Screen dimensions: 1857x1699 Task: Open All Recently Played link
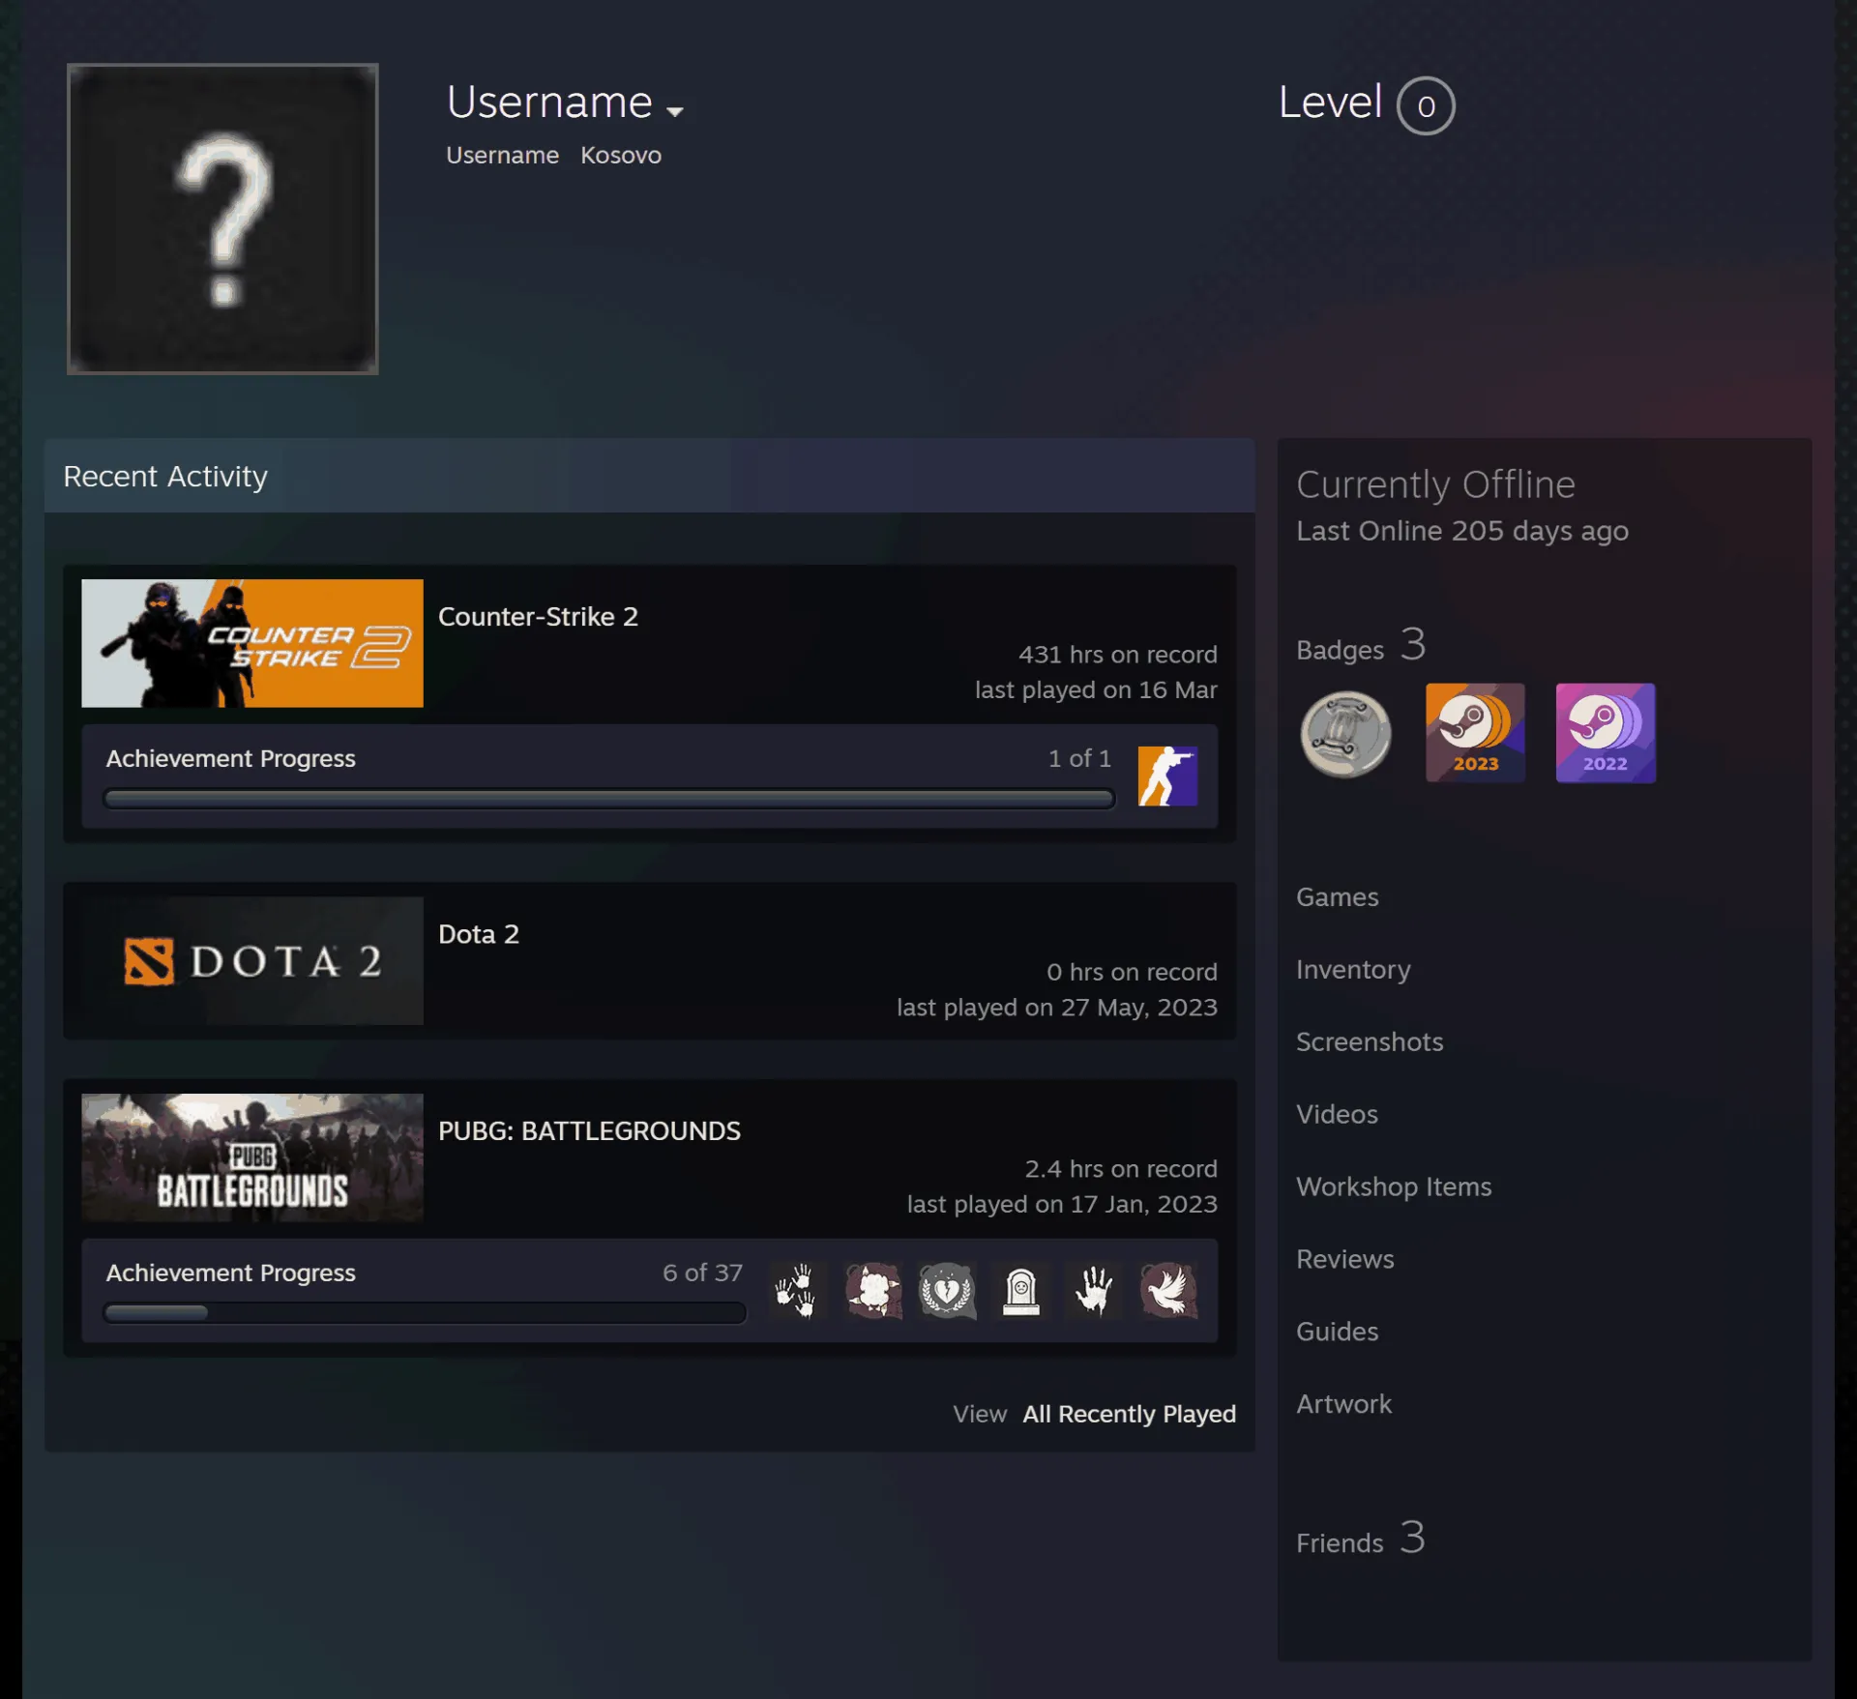(x=1129, y=1414)
